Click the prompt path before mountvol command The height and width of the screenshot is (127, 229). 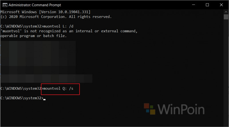(21, 88)
